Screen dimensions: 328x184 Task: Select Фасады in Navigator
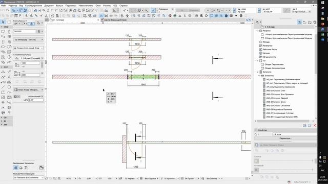pyautogui.click(x=266, y=42)
